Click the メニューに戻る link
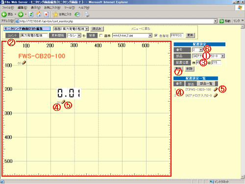The height and width of the screenshot is (184, 245). point(141,29)
